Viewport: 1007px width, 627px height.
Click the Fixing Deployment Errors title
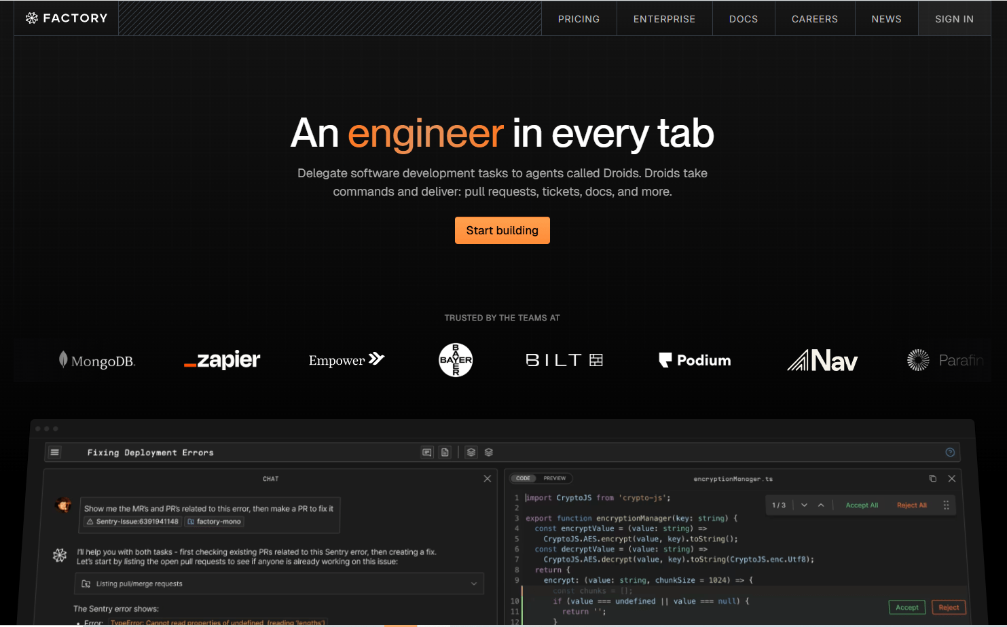[x=150, y=452]
